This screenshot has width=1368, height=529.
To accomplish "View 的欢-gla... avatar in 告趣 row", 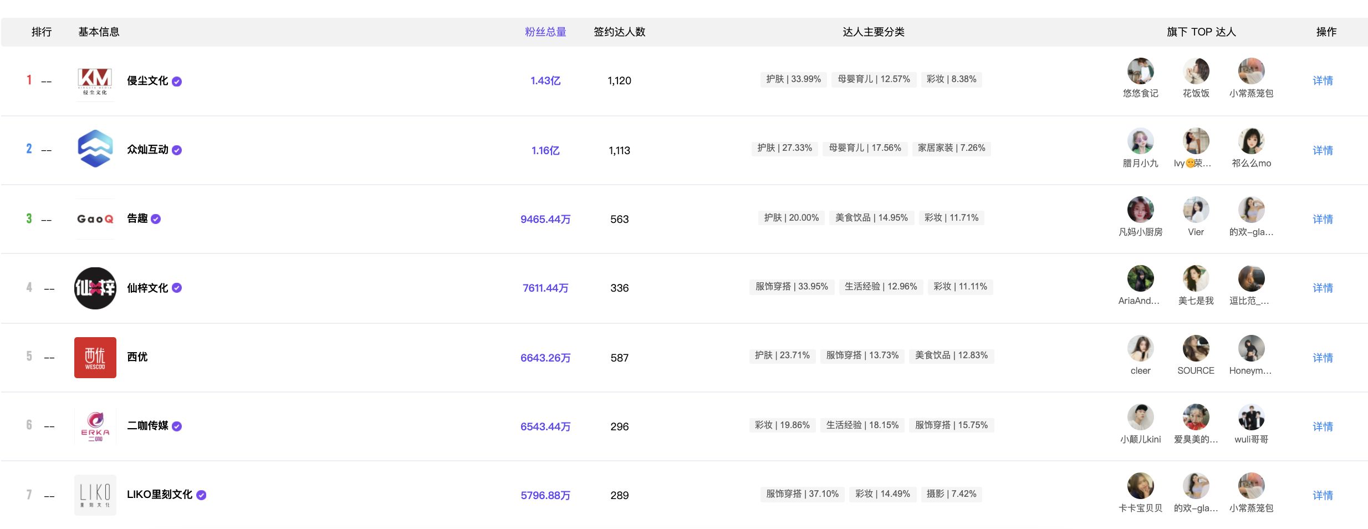I will click(1251, 210).
